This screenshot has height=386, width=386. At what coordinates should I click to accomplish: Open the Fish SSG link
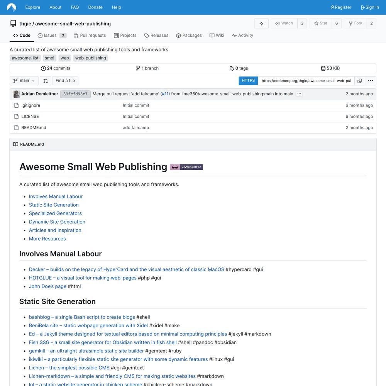click(x=103, y=342)
